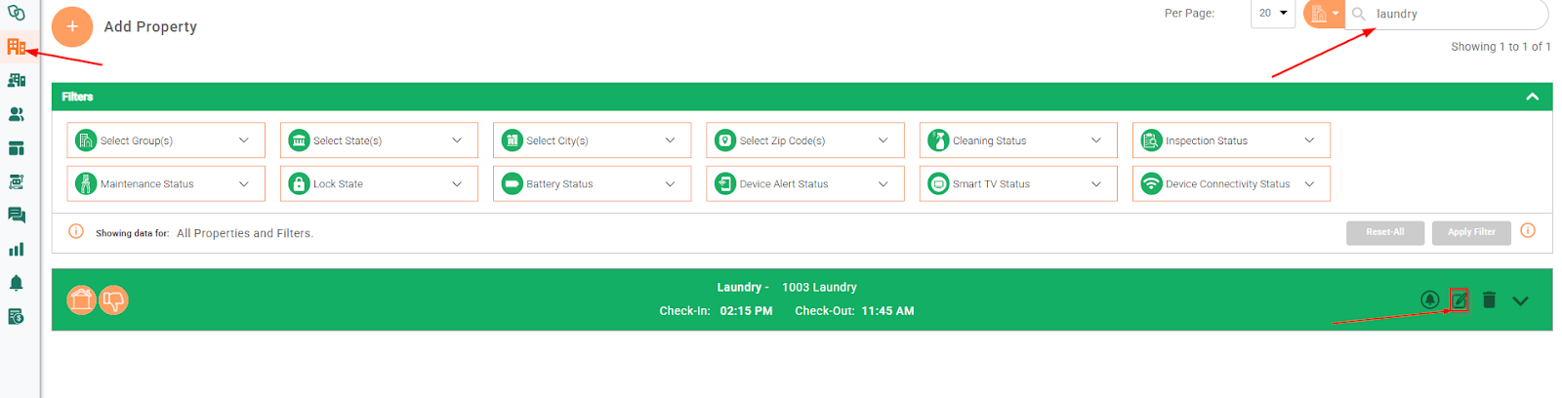Open the Battery Status dropdown
This screenshot has width=1562, height=398.
592,183
